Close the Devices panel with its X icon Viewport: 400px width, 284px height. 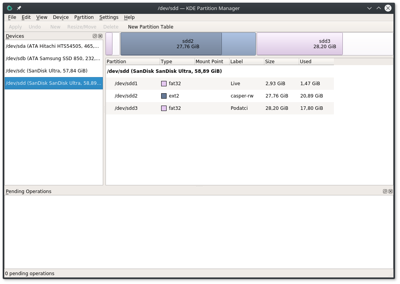coord(100,36)
